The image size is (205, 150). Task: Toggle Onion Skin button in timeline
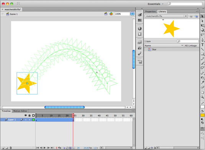click(x=64, y=148)
